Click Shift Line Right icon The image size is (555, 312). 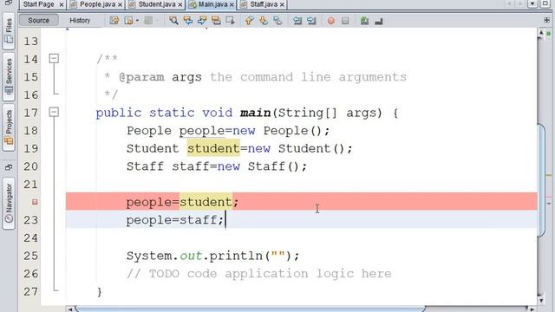(x=311, y=21)
